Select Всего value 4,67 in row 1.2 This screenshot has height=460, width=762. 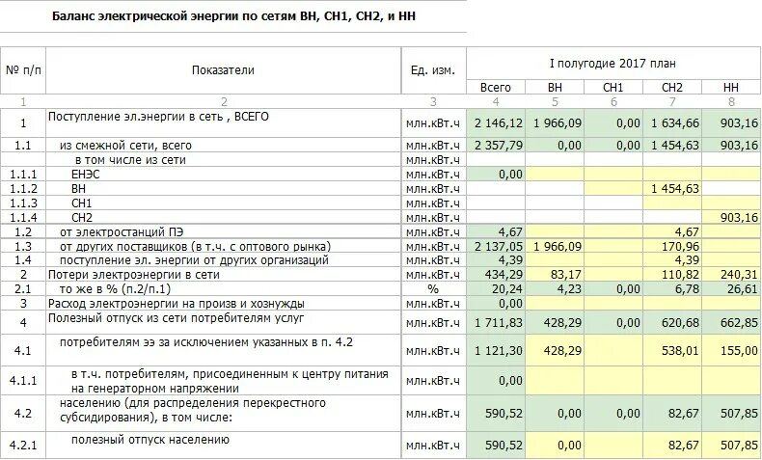511,231
